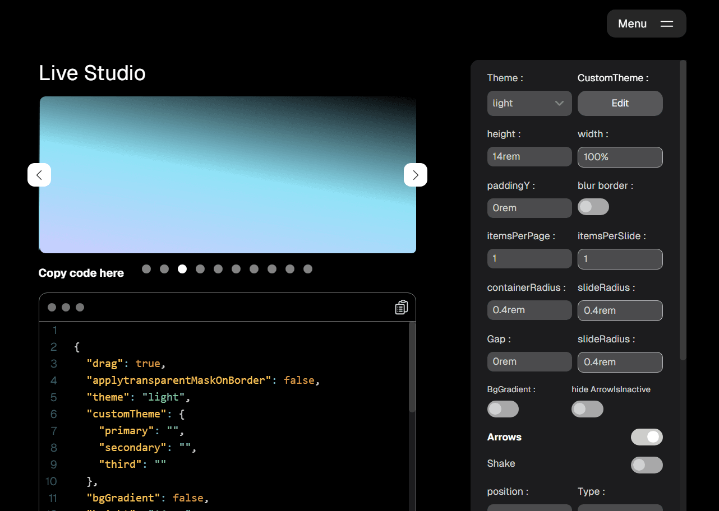Click the settings panel vertical scrollbar
Screen dimensions: 719x511
point(683,210)
